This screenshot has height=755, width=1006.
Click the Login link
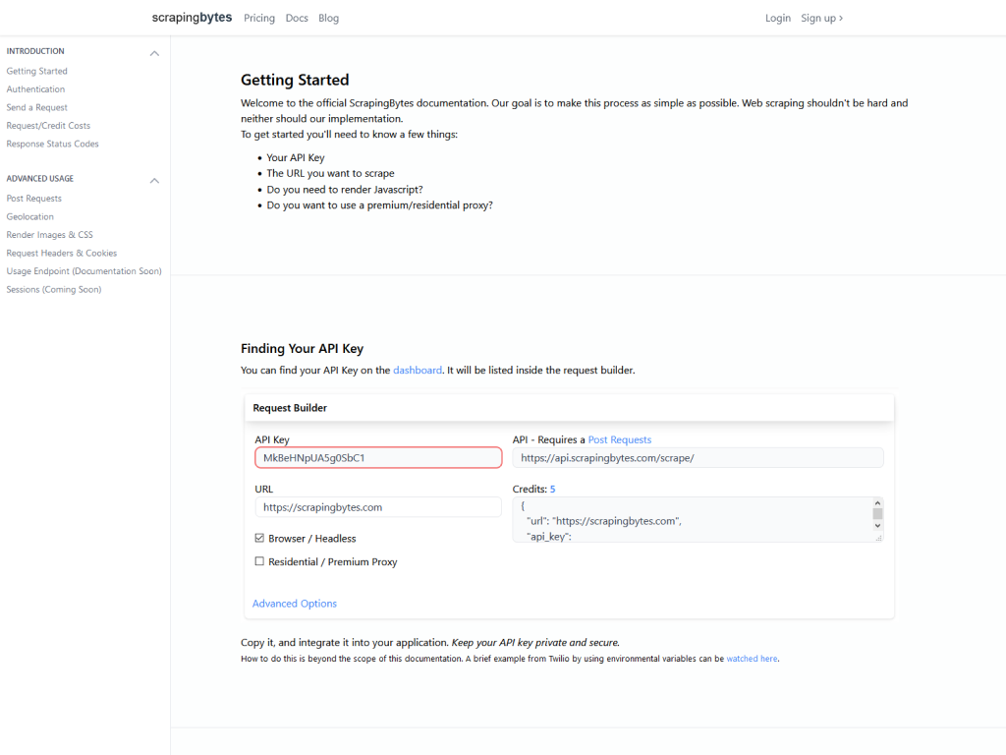[777, 18]
